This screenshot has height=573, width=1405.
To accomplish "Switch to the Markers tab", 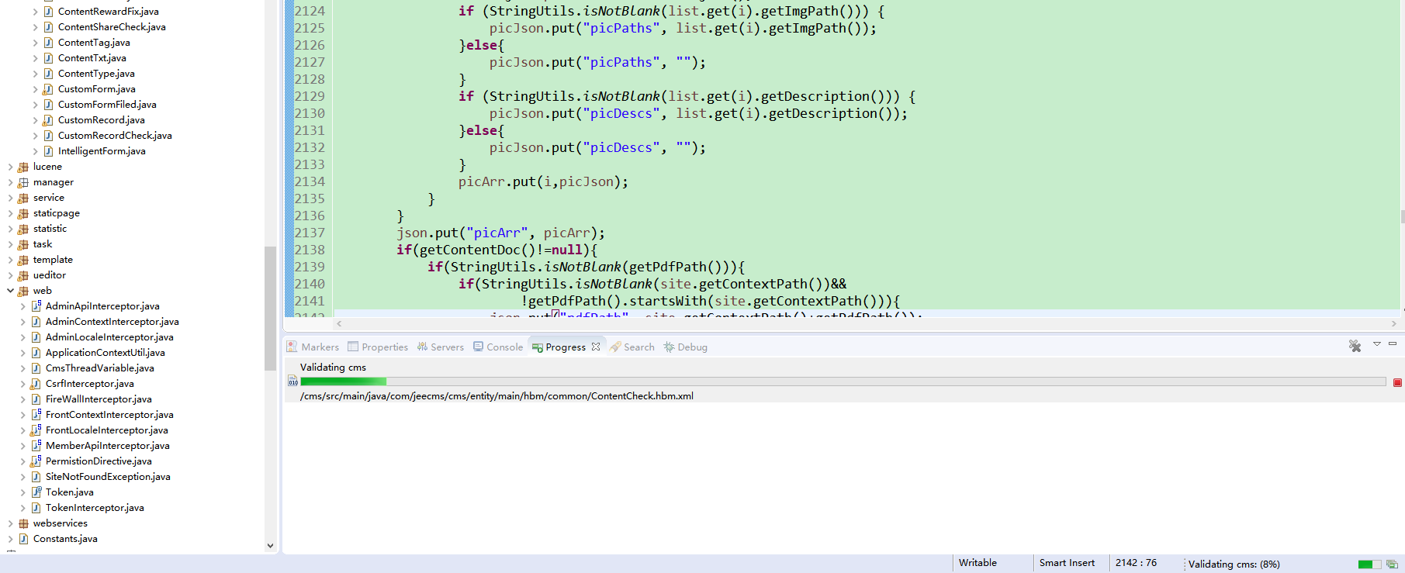I will pos(313,347).
